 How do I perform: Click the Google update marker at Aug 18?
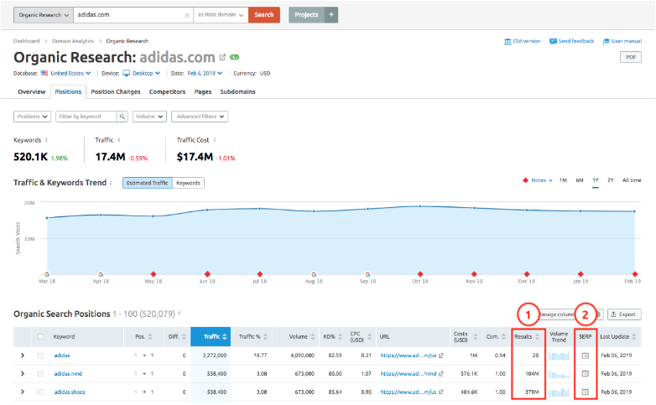pos(314,274)
